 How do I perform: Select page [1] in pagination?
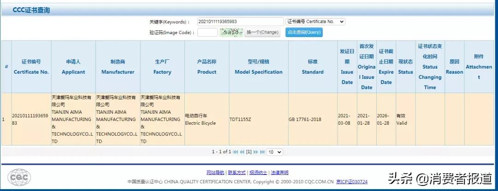tap(249, 152)
